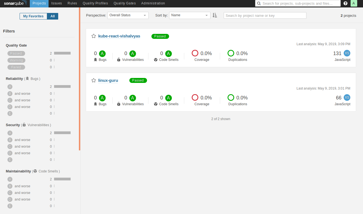363x214 pixels.
Task: Click the Passed badge on kube-react-vishalvyas
Action: coord(160,36)
